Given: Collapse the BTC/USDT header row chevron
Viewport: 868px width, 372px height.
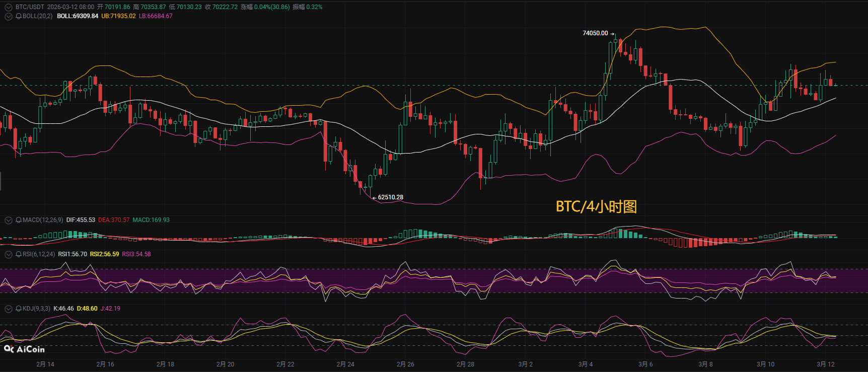Looking at the screenshot, I should point(9,7).
